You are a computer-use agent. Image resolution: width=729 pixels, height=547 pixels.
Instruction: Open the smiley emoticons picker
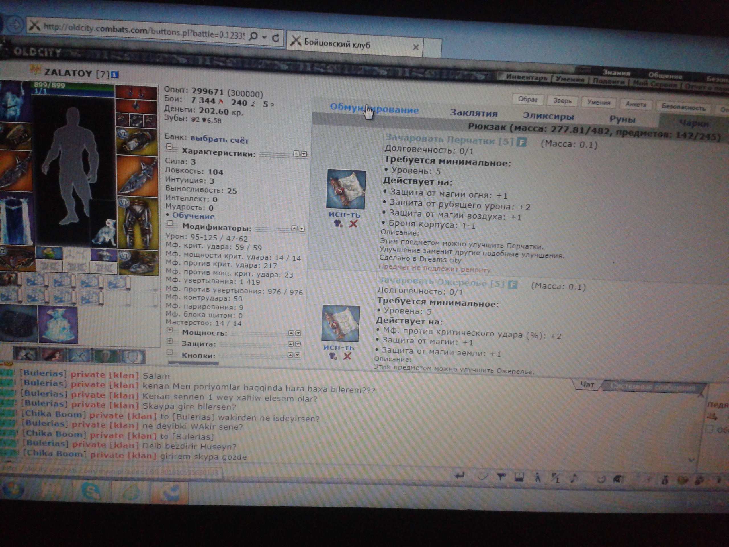point(601,479)
